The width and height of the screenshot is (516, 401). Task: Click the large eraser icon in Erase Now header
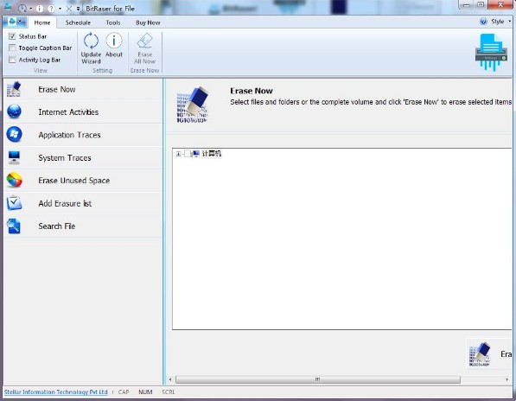pyautogui.click(x=192, y=105)
